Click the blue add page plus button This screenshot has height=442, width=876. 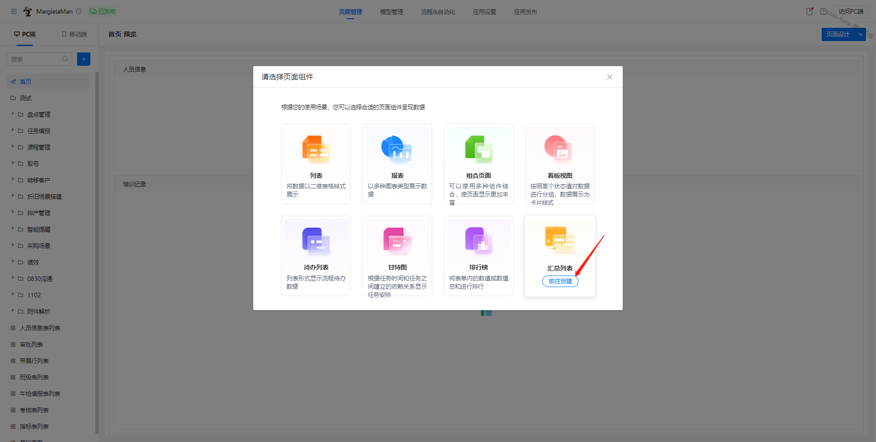(83, 59)
